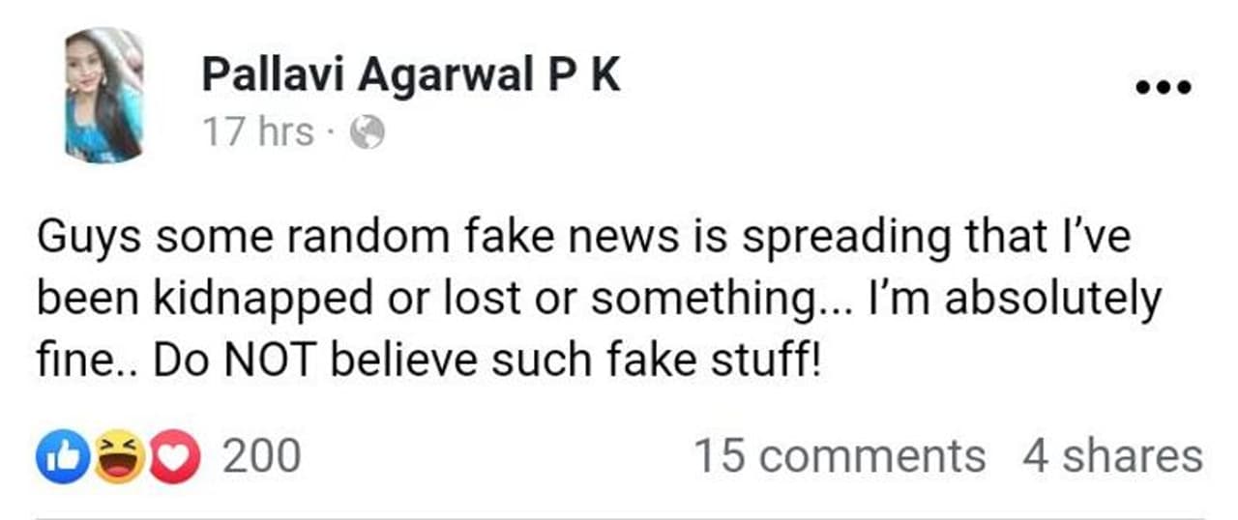The width and height of the screenshot is (1238, 520).
Task: Click the Haha laughing reaction icon
Action: tap(118, 456)
